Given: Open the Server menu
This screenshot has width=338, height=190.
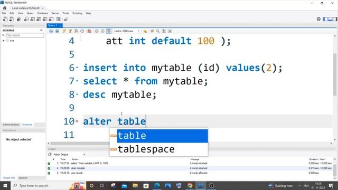Looking at the screenshot, I should click(x=55, y=13).
